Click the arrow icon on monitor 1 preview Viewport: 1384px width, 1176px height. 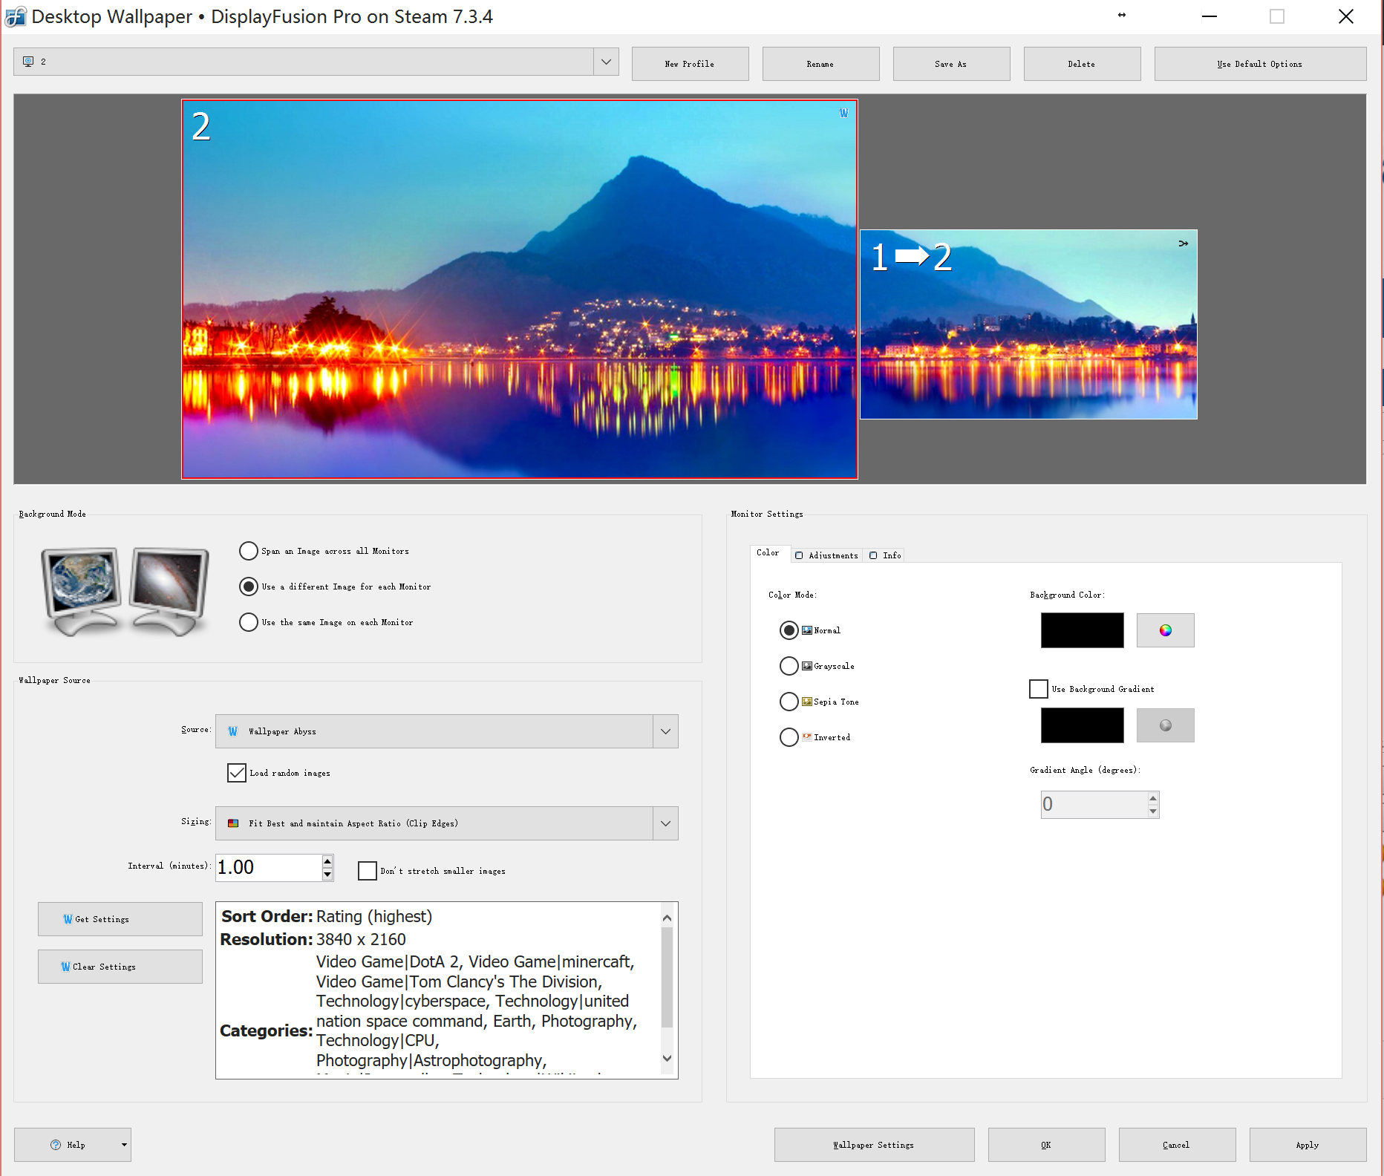1183,244
